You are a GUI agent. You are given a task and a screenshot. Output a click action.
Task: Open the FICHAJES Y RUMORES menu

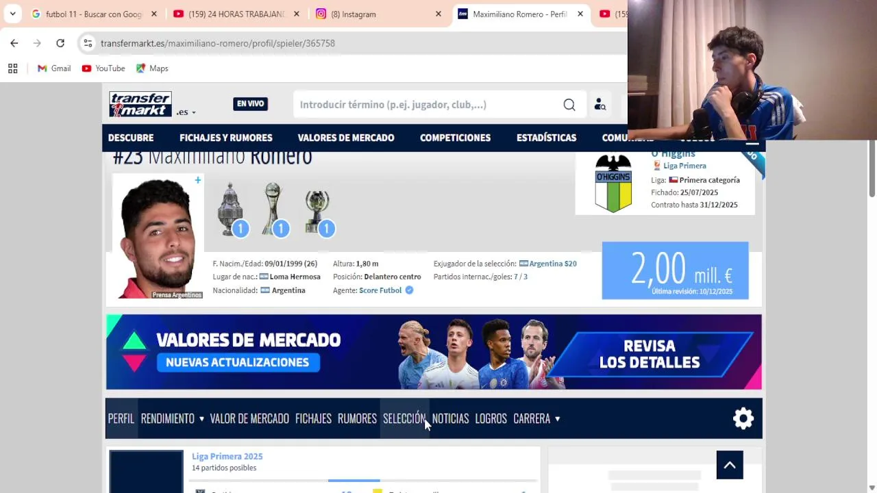click(x=226, y=138)
